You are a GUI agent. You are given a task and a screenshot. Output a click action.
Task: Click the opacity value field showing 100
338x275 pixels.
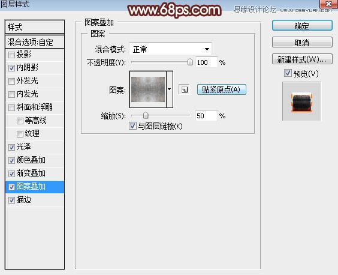pos(207,62)
